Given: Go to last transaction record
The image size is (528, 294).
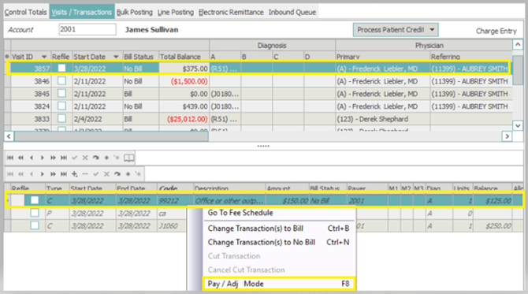Looking at the screenshot, I should [64, 174].
